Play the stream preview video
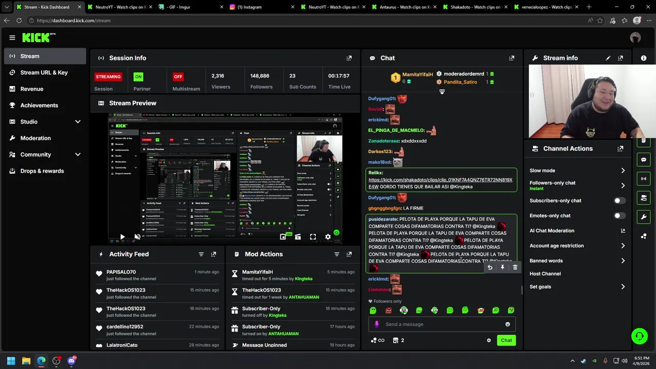Viewport: 656px width, 369px height. 122,237
